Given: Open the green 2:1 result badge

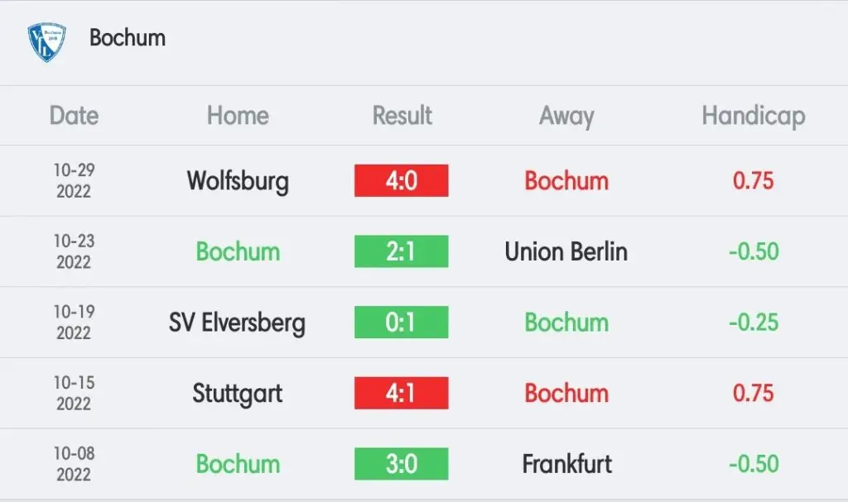Looking at the screenshot, I should pos(402,251).
